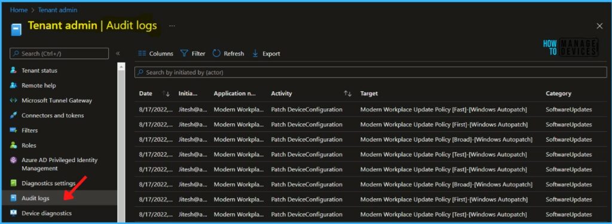Open Device diagnostics menu item
The width and height of the screenshot is (612, 224).
click(47, 213)
